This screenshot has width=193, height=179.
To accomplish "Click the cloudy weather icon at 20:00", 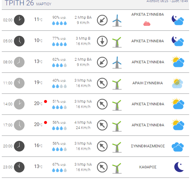I will pyautogui.click(x=178, y=147).
